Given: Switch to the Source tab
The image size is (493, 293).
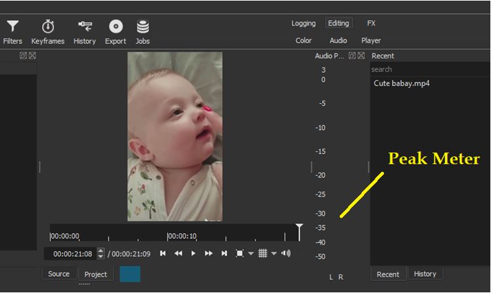Looking at the screenshot, I should 59,274.
